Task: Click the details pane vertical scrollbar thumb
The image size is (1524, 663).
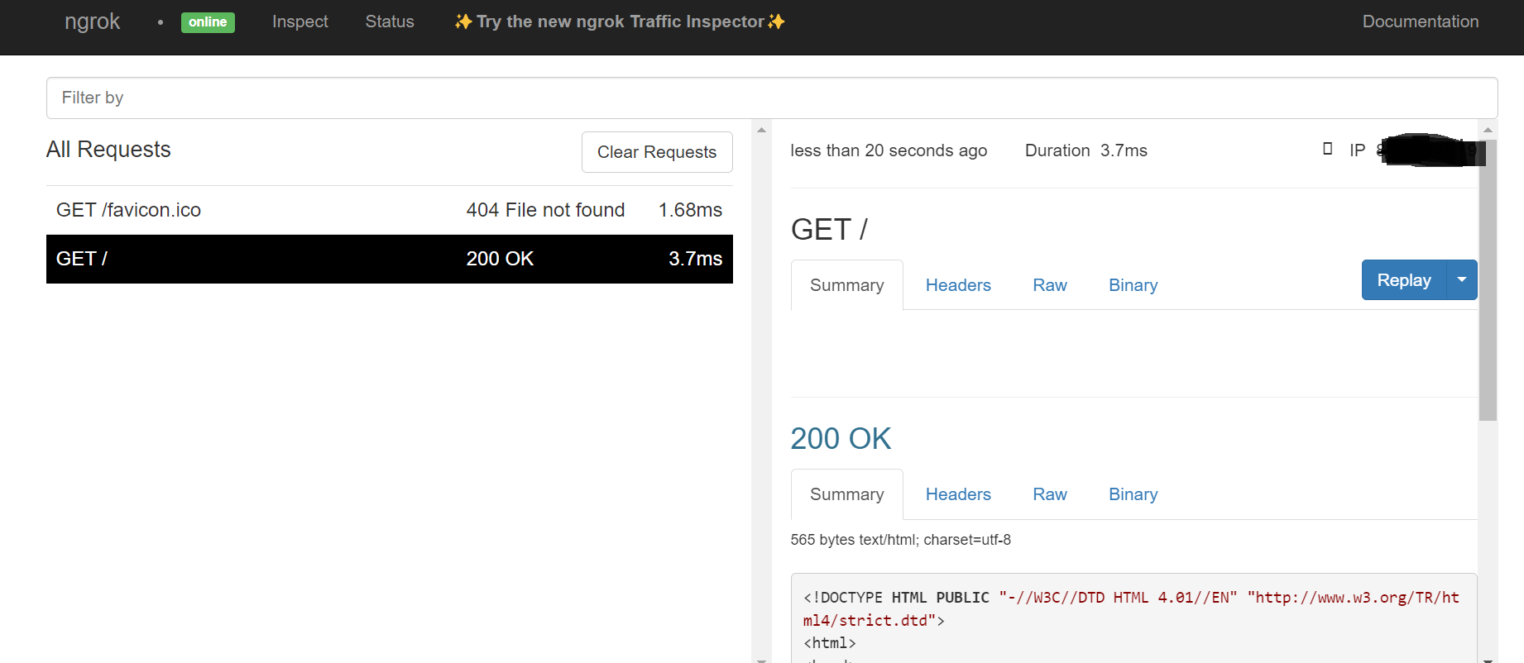Action: 1488,281
